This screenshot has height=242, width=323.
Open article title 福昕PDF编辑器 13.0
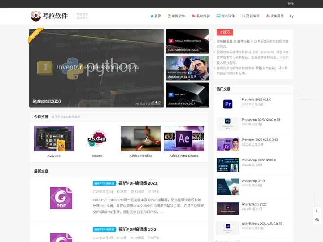click(137, 229)
